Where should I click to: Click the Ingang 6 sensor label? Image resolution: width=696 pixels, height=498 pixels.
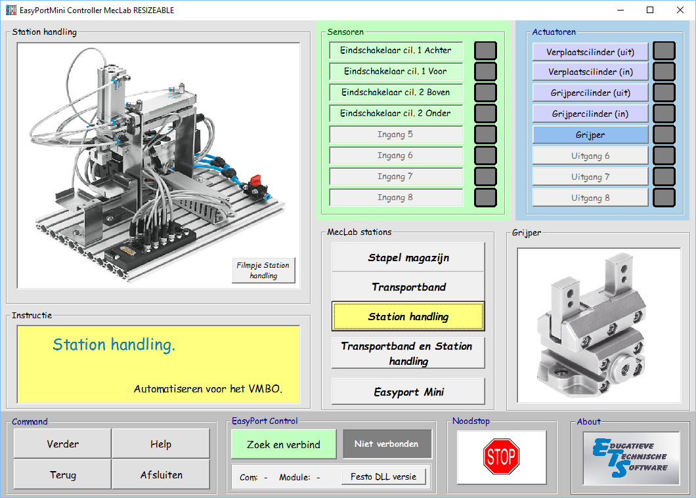pyautogui.click(x=396, y=156)
